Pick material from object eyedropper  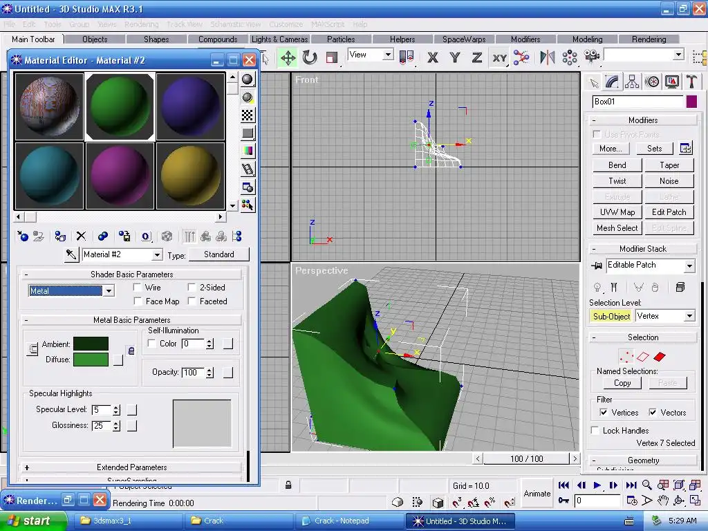[71, 254]
